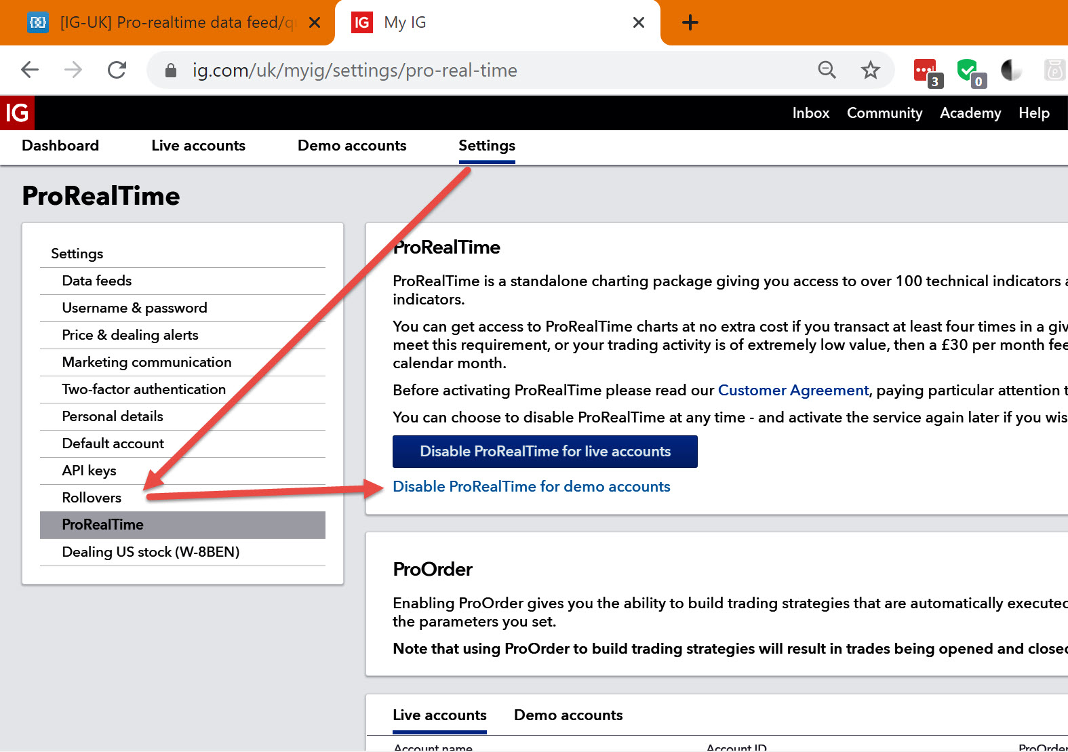This screenshot has height=752, width=1068.
Task: Select ProRealTime in the settings sidebar
Action: [182, 525]
